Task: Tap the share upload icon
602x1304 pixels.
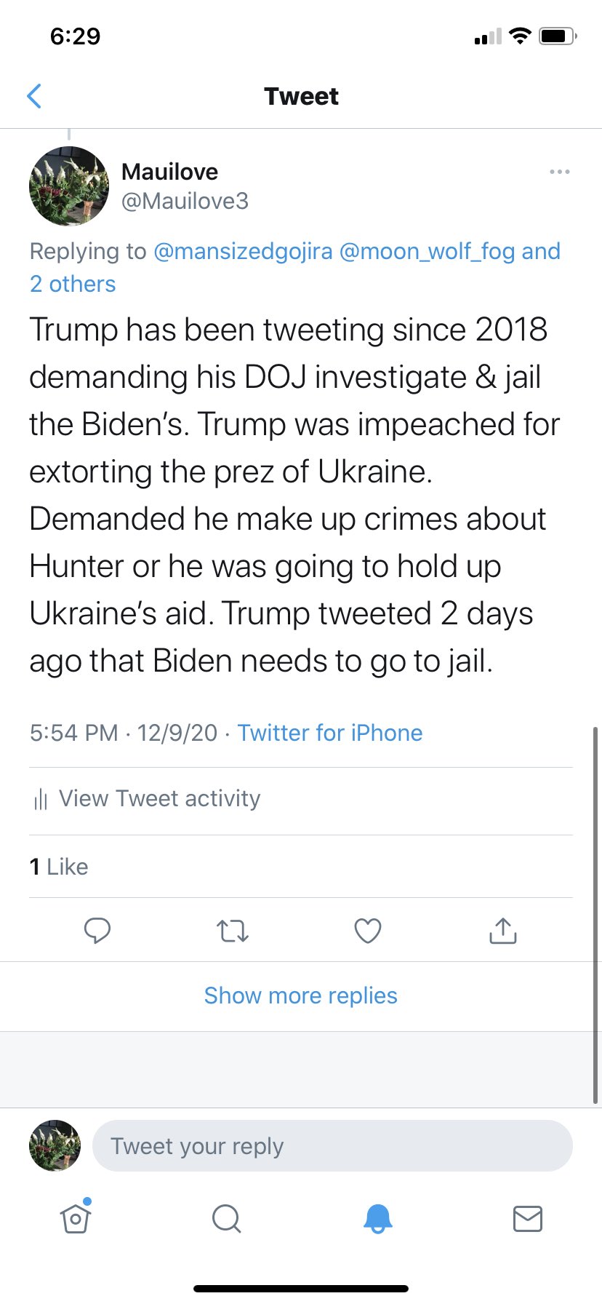Action: 503,931
